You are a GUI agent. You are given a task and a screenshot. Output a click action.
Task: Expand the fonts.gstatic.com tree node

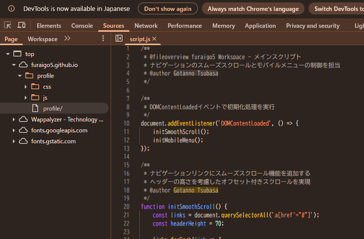(x=14, y=141)
